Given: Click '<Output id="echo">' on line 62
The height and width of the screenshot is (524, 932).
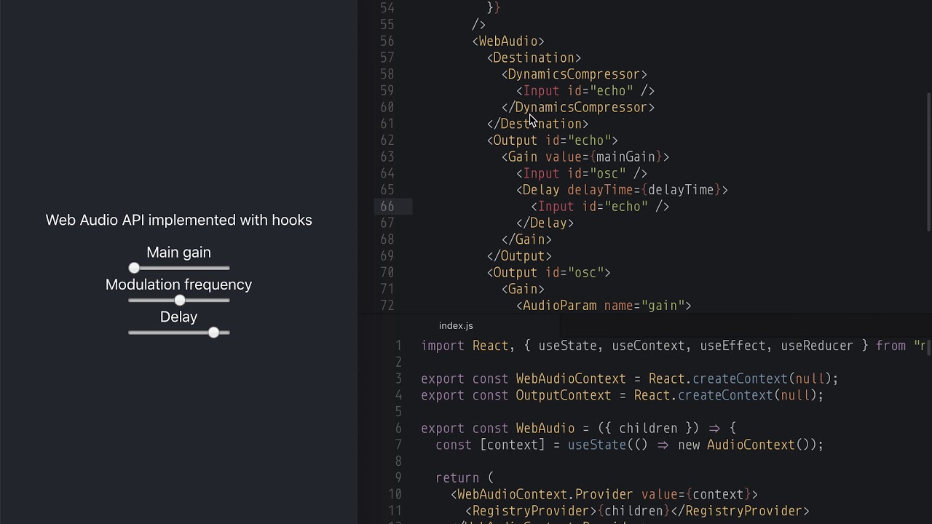Looking at the screenshot, I should (553, 140).
